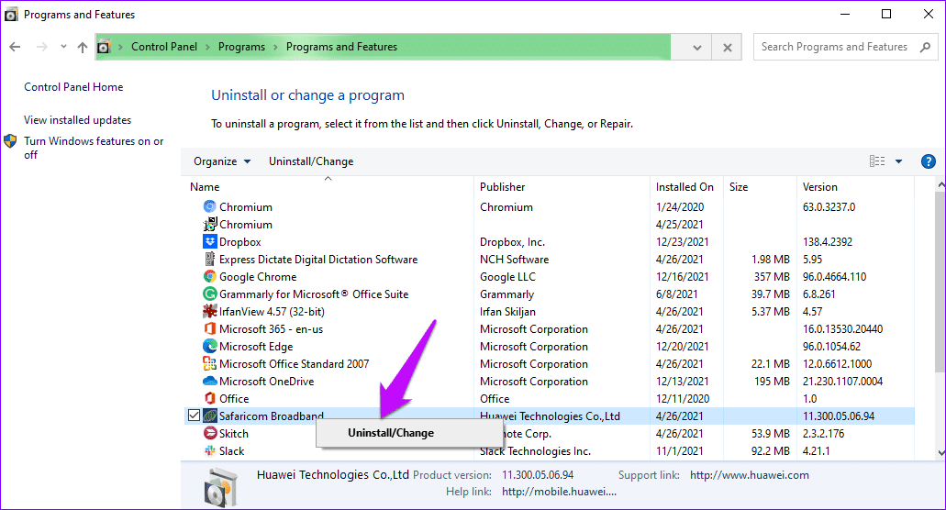Sort by the Version column header

(855, 187)
